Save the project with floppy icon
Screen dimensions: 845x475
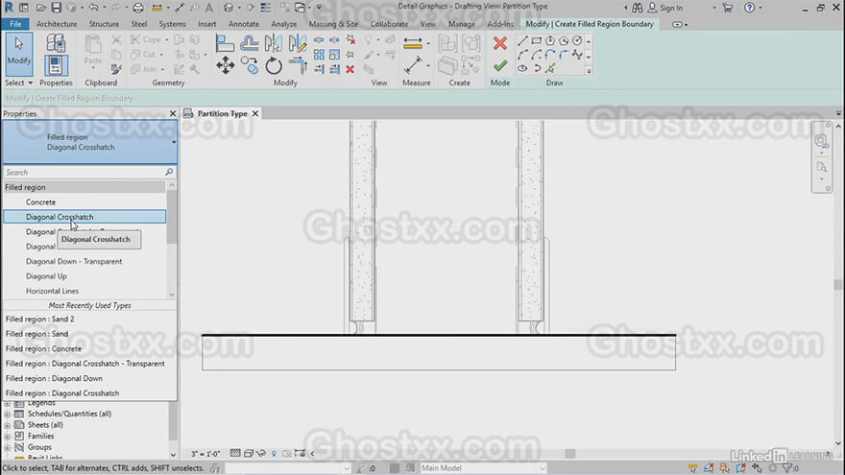pyautogui.click(x=57, y=8)
